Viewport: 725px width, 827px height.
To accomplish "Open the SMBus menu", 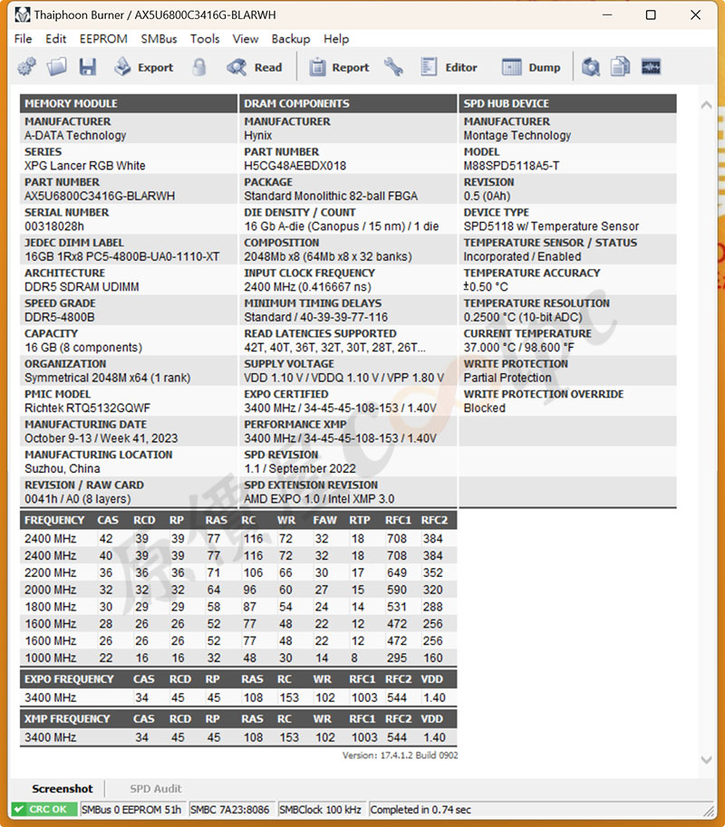I will (159, 39).
